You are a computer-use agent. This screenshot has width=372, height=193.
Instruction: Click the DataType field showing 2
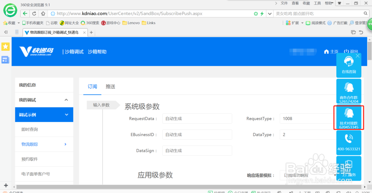(308, 134)
